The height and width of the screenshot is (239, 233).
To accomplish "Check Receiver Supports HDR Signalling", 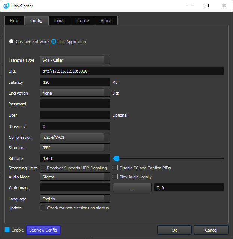I will click(43, 168).
